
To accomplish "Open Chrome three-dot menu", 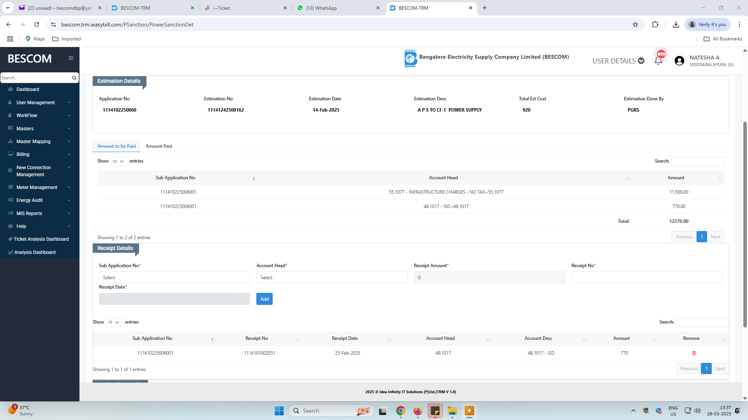I will pos(739,24).
